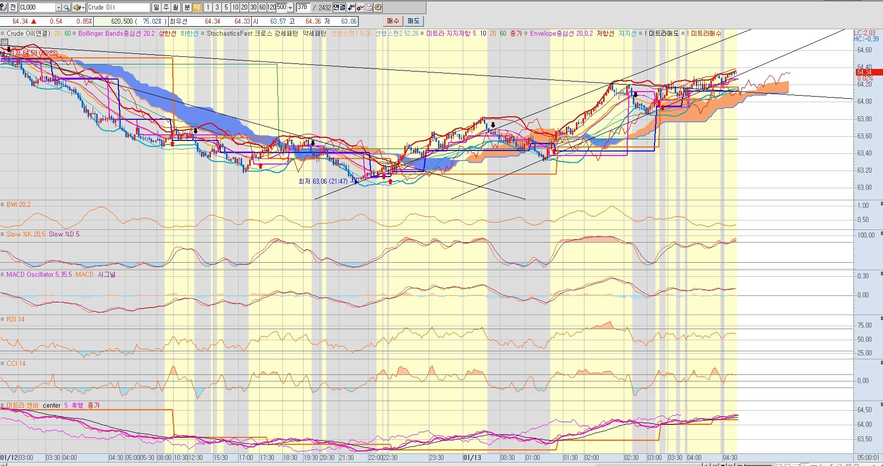Click the line chart indicator icon

pyautogui.click(x=360, y=7)
